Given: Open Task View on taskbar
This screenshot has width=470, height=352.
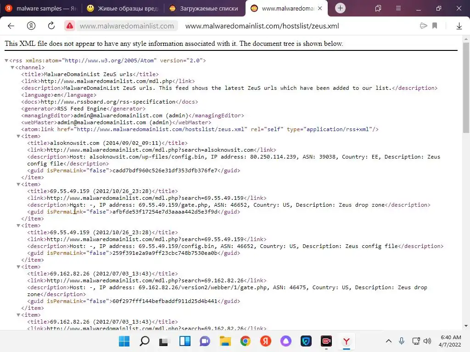Looking at the screenshot, I should [164, 341].
